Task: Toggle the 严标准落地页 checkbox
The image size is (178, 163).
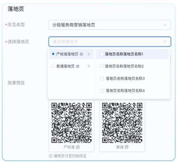Action: click(53, 54)
